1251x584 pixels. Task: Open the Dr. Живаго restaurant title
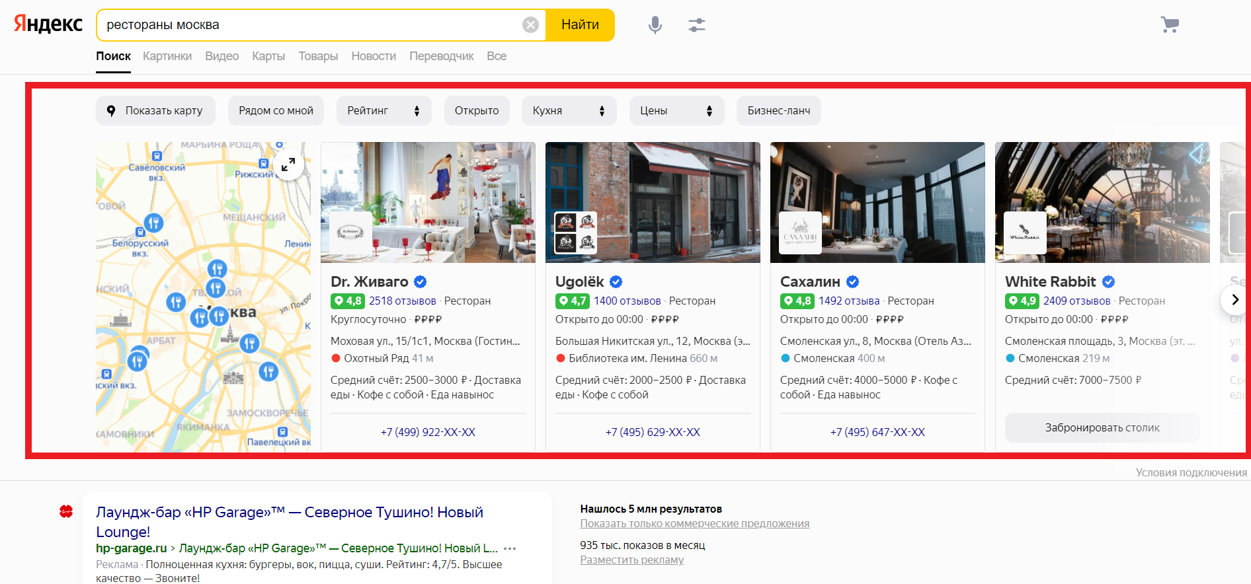[370, 282]
